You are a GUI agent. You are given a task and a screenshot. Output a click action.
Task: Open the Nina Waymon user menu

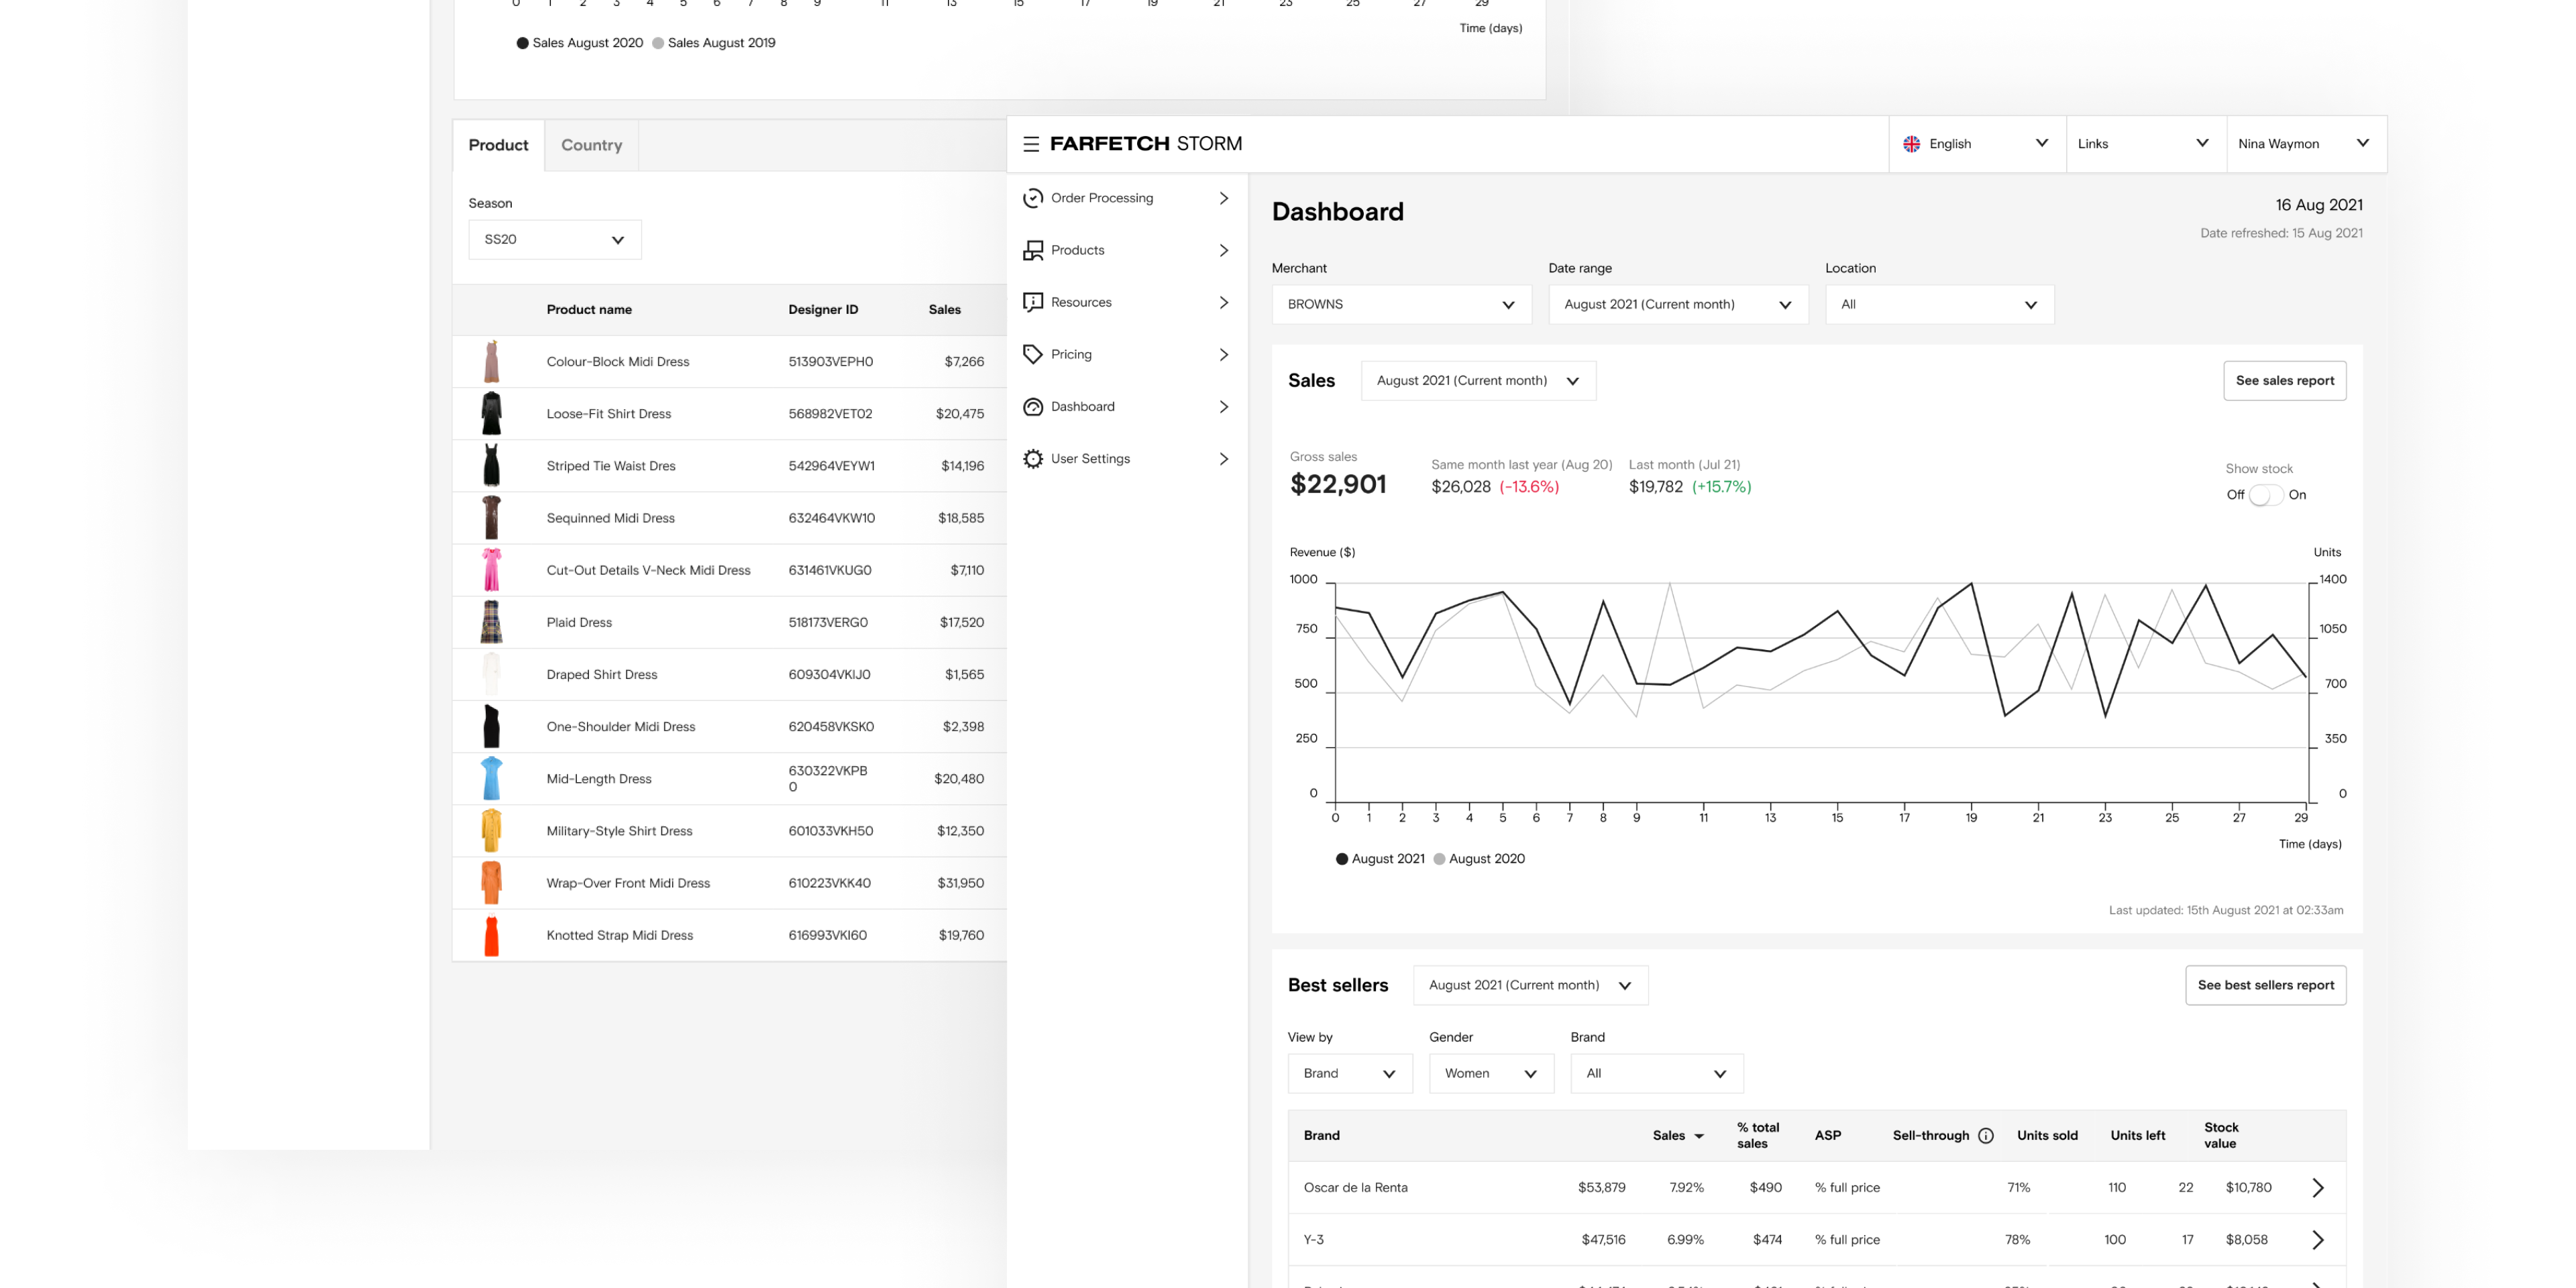tap(2306, 144)
